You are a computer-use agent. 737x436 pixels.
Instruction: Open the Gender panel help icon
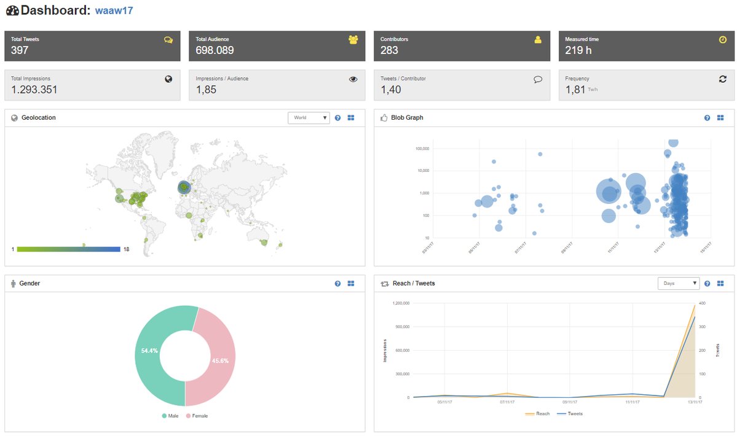(x=337, y=284)
